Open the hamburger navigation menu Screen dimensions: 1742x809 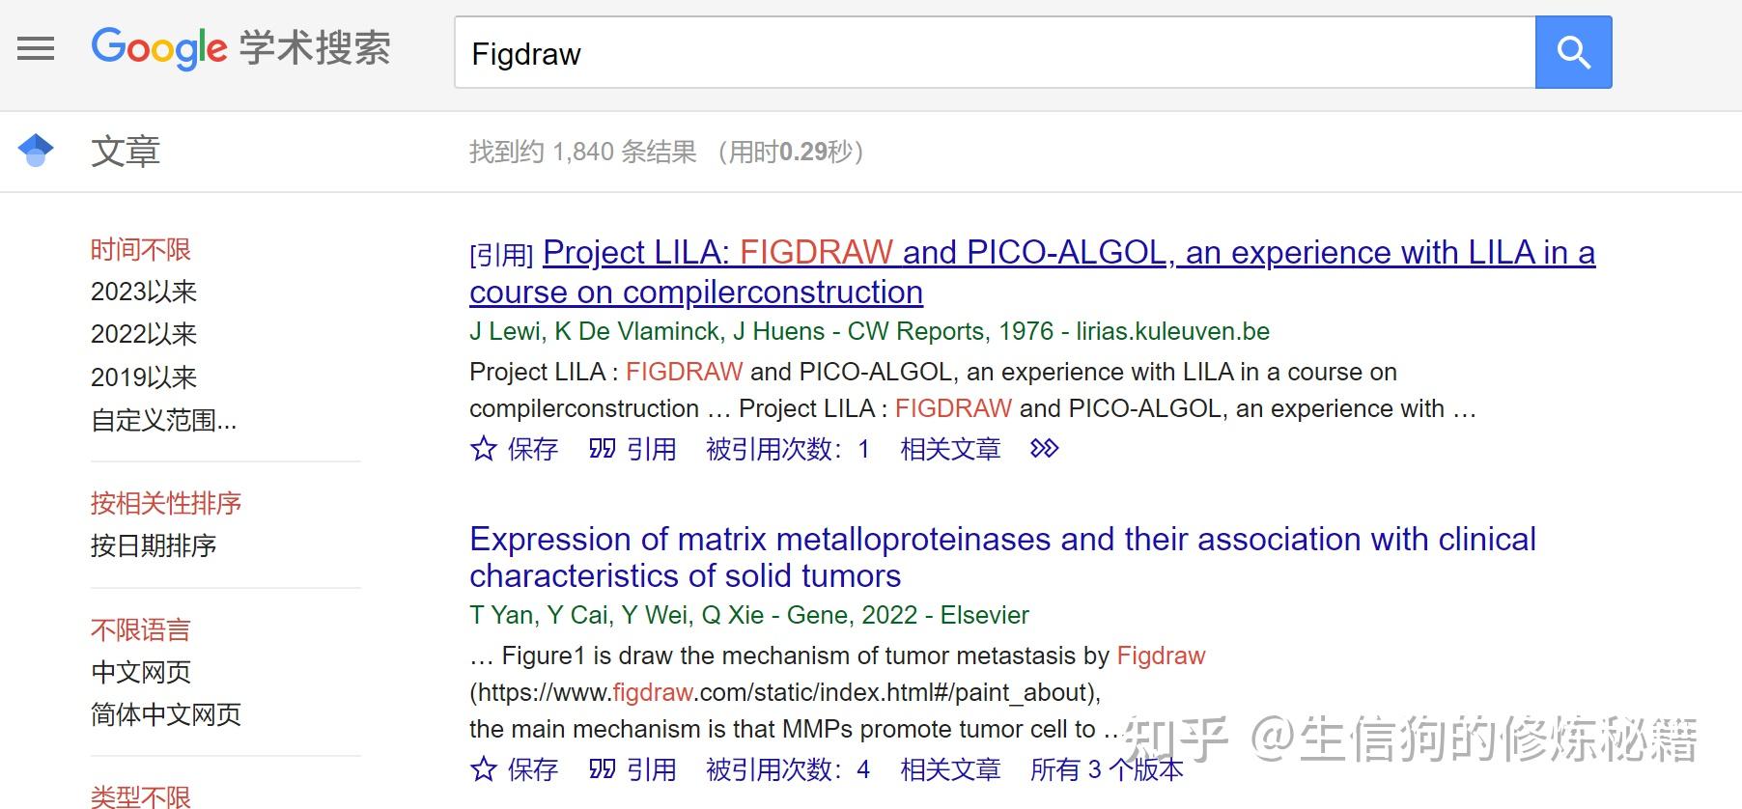tap(36, 48)
